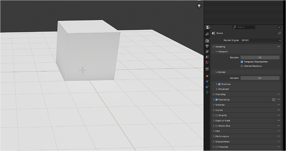Open the Collection properties tab

click(207, 69)
